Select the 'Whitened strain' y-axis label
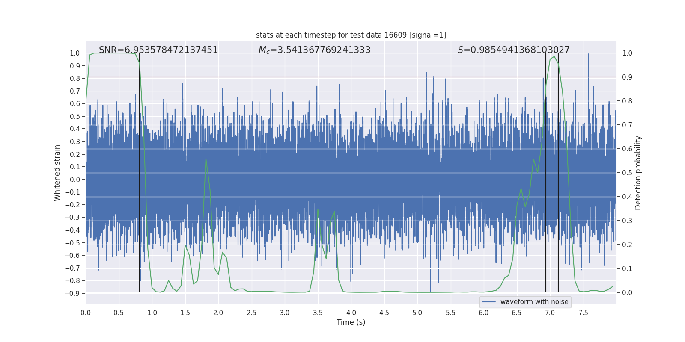 pos(57,173)
